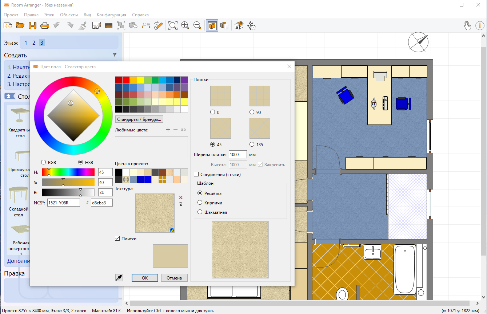Confirm the color with OK button
This screenshot has height=314, width=487.
[145, 278]
